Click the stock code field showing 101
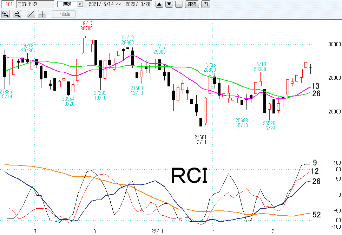This screenshot has width=342, height=235. click(x=8, y=4)
